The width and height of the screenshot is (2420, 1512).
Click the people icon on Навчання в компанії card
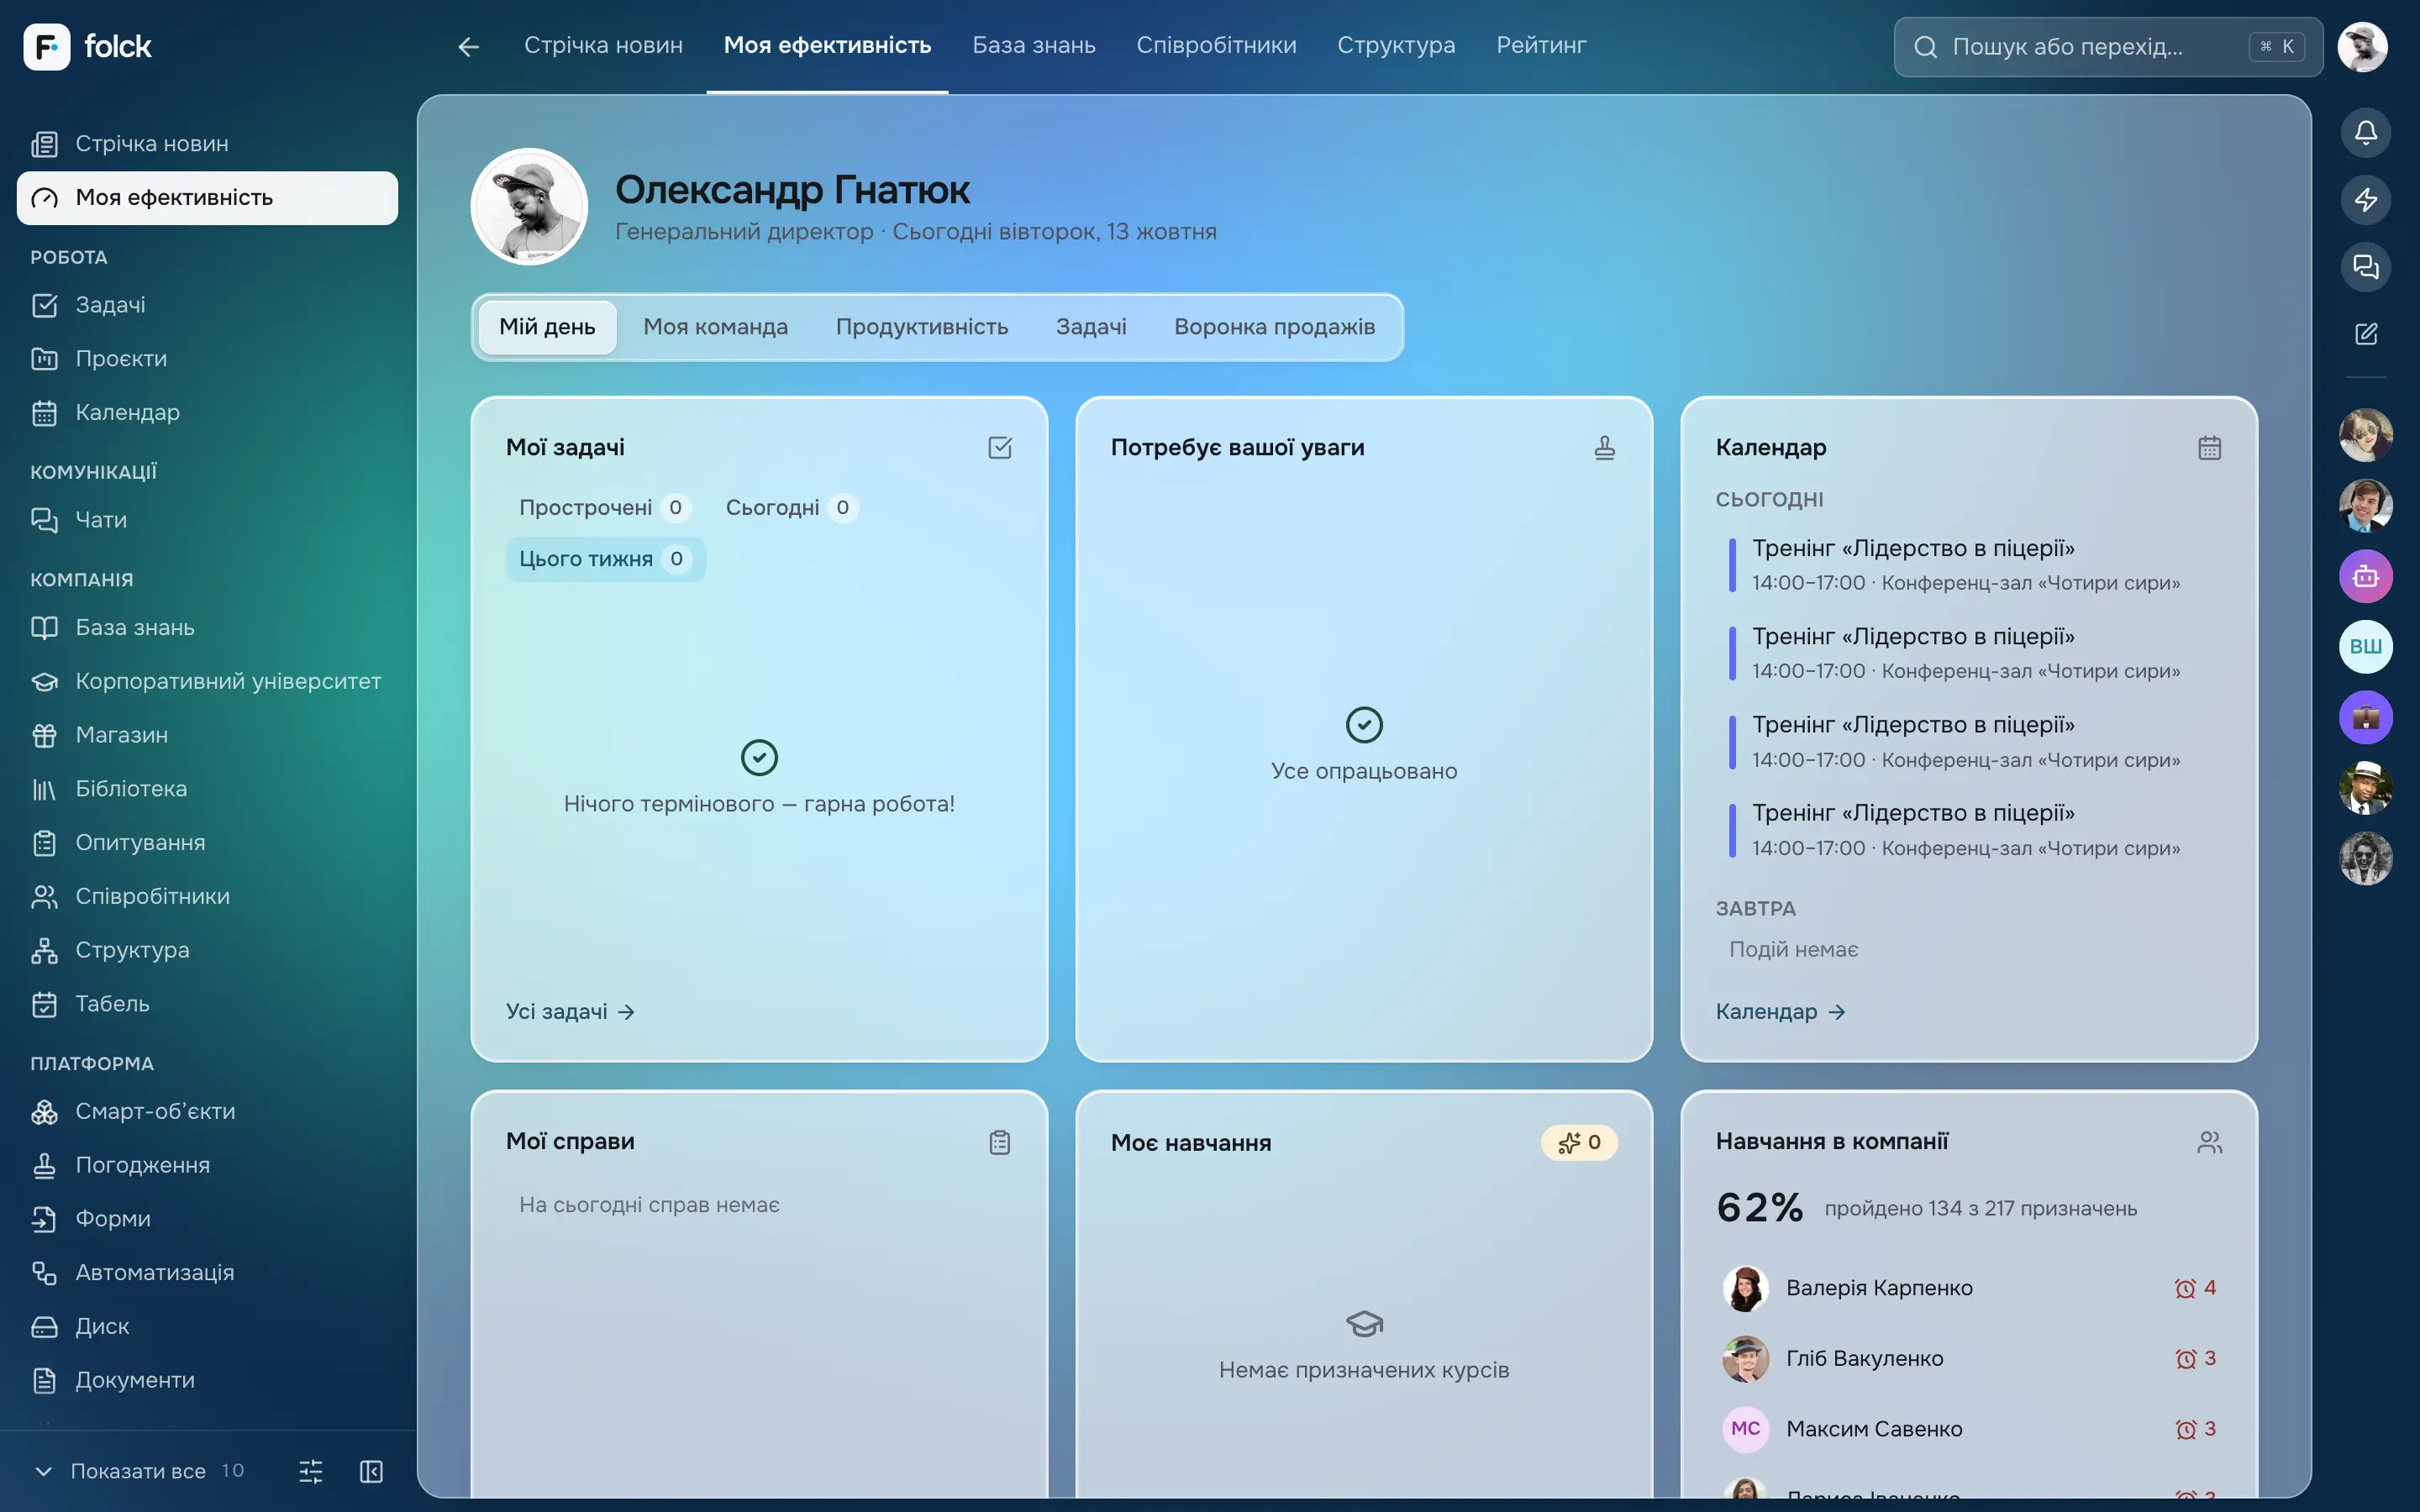point(2209,1142)
